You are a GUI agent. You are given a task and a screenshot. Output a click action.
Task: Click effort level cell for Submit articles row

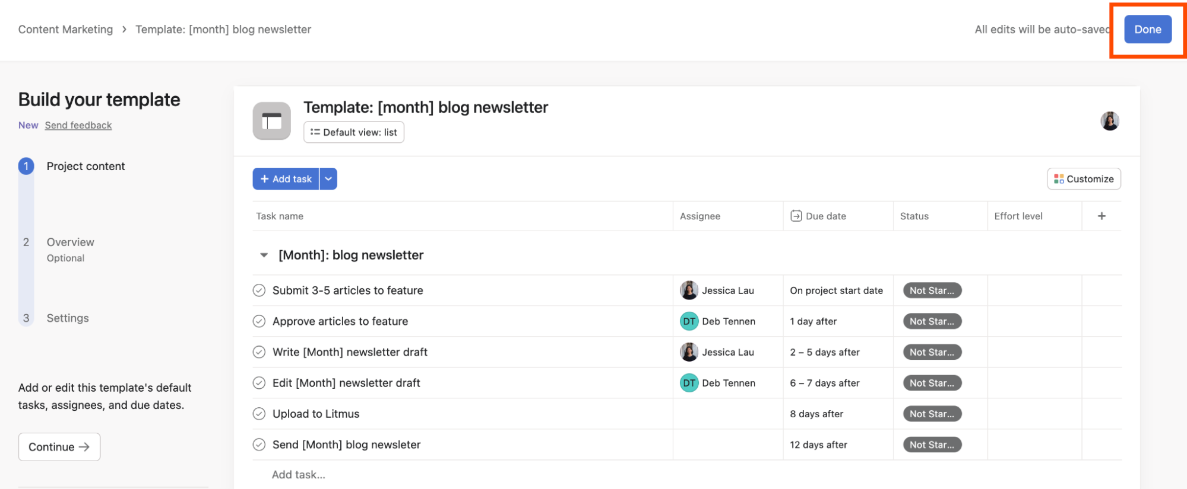click(1034, 290)
